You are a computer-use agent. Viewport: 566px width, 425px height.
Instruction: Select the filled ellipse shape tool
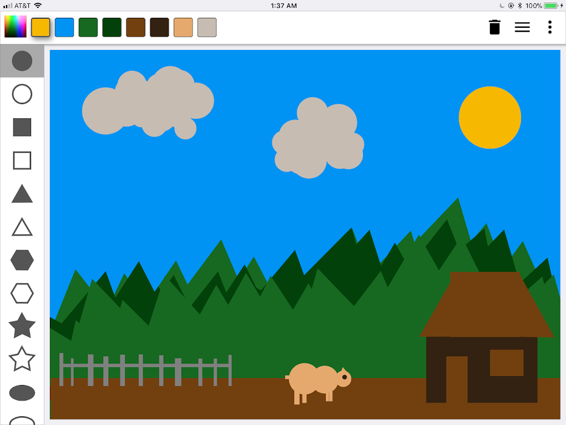22,393
